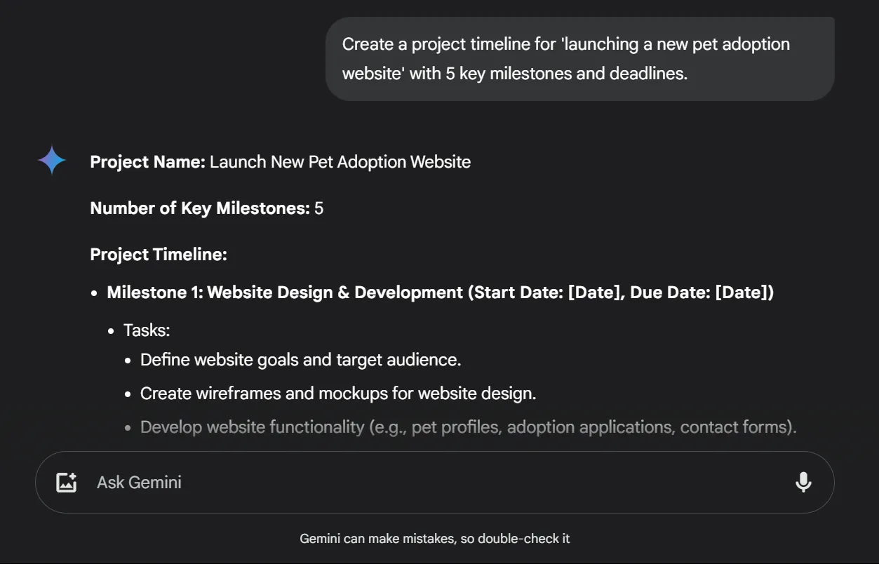This screenshot has width=879, height=564.
Task: Click Milestone 1: Website Design & Development
Action: tap(285, 293)
